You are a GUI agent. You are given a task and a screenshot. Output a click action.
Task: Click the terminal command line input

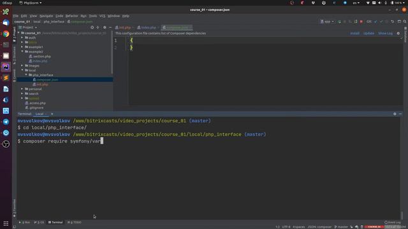[61, 141]
